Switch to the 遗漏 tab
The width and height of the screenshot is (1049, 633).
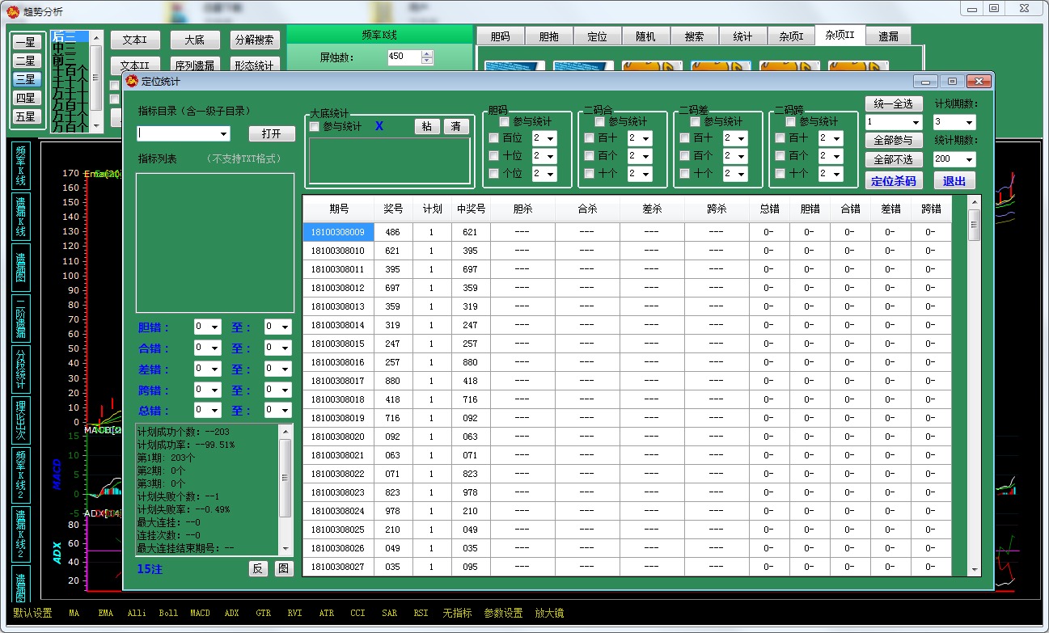click(888, 36)
